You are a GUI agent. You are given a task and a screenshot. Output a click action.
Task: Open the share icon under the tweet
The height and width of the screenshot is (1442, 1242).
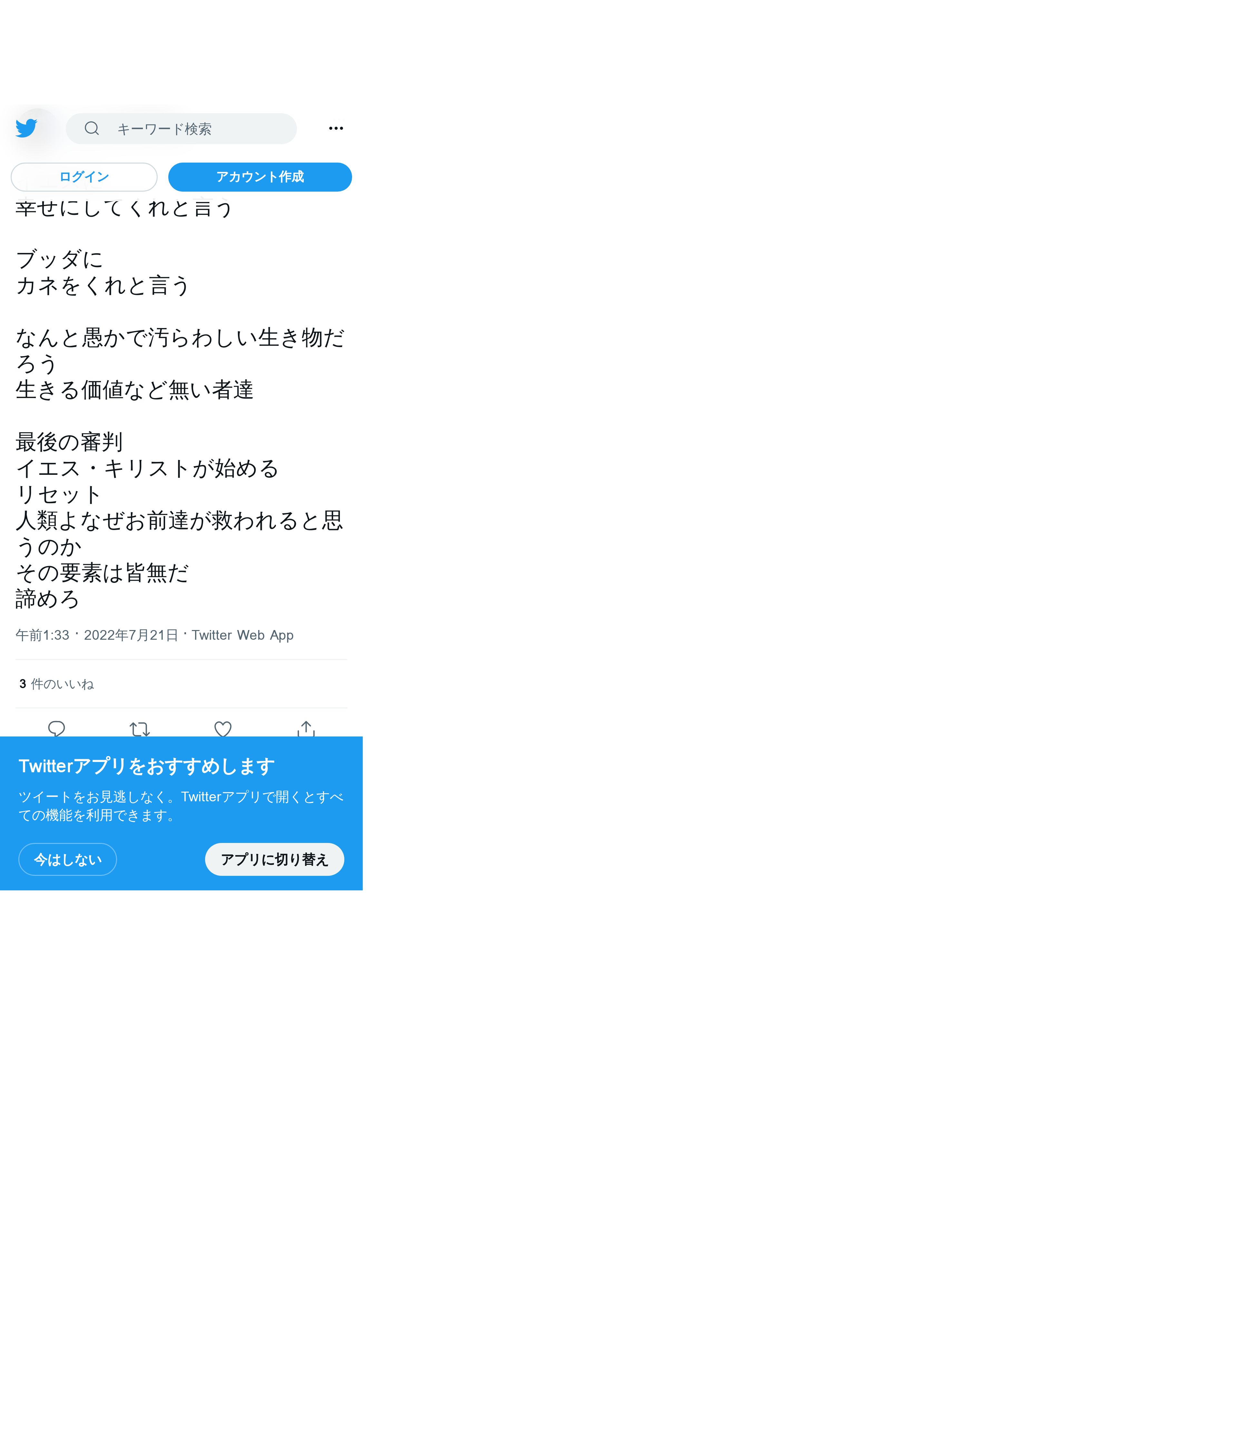[x=306, y=728]
